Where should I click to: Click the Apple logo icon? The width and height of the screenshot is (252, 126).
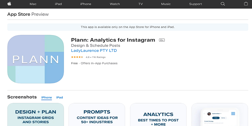[x=9, y=4]
